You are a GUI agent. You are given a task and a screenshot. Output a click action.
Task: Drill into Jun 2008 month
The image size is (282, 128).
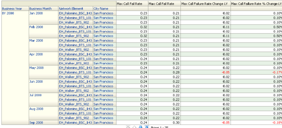(36, 81)
